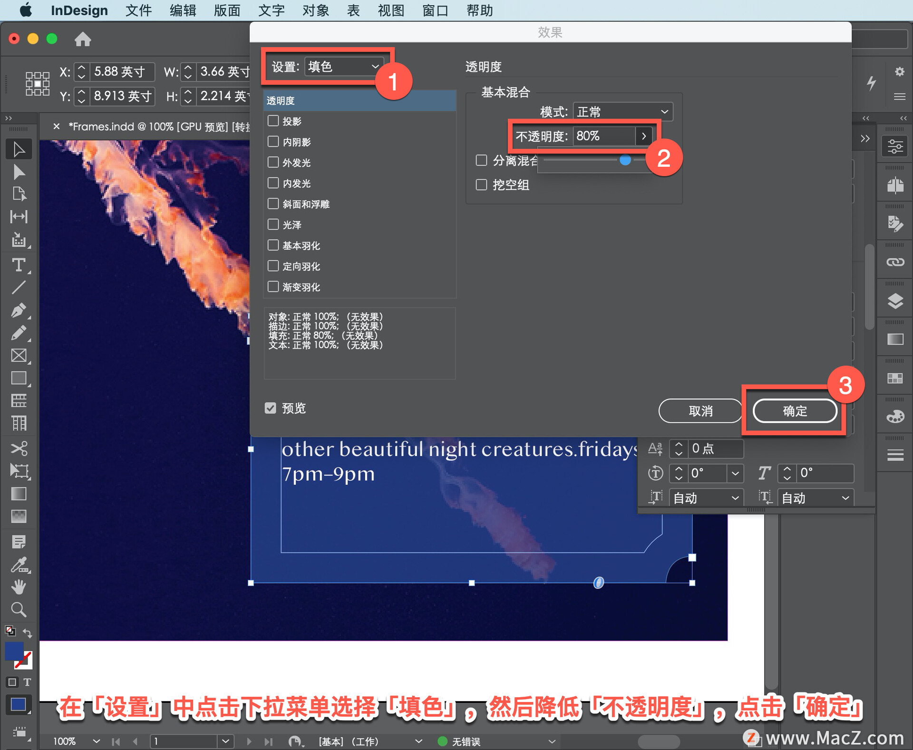Open the Properties panel icon
This screenshot has height=750, width=913.
(895, 146)
